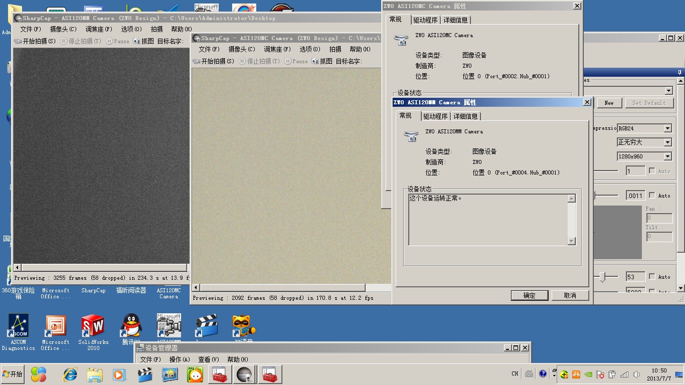Viewport: 685px width, 385px height.
Task: Switch to the SharpCap planet taskbar icon
Action: [x=245, y=374]
